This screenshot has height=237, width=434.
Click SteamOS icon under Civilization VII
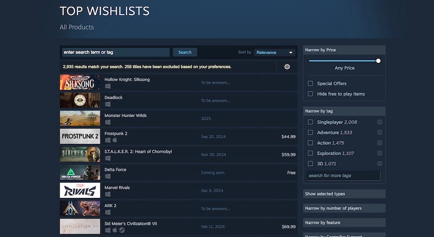pyautogui.click(x=122, y=230)
